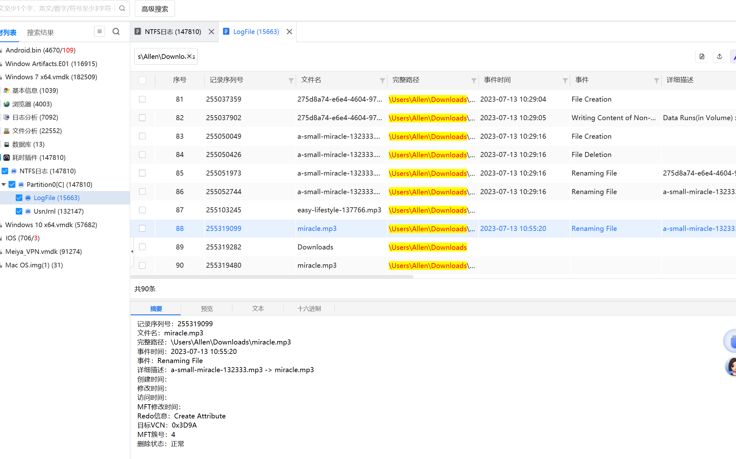Screen dimensions: 736x459
Task: Open filter for 完整路径 column
Action: pos(473,81)
